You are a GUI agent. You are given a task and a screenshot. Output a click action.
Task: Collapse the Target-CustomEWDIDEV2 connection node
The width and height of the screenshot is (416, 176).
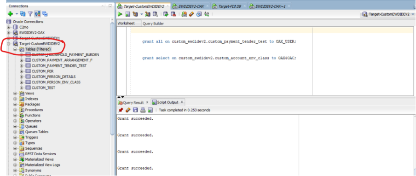(x=9, y=44)
